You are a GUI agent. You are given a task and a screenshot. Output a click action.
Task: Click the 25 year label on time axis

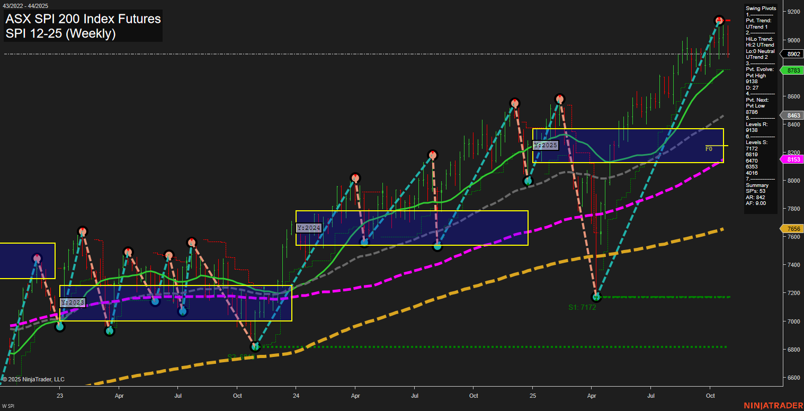[x=533, y=396]
